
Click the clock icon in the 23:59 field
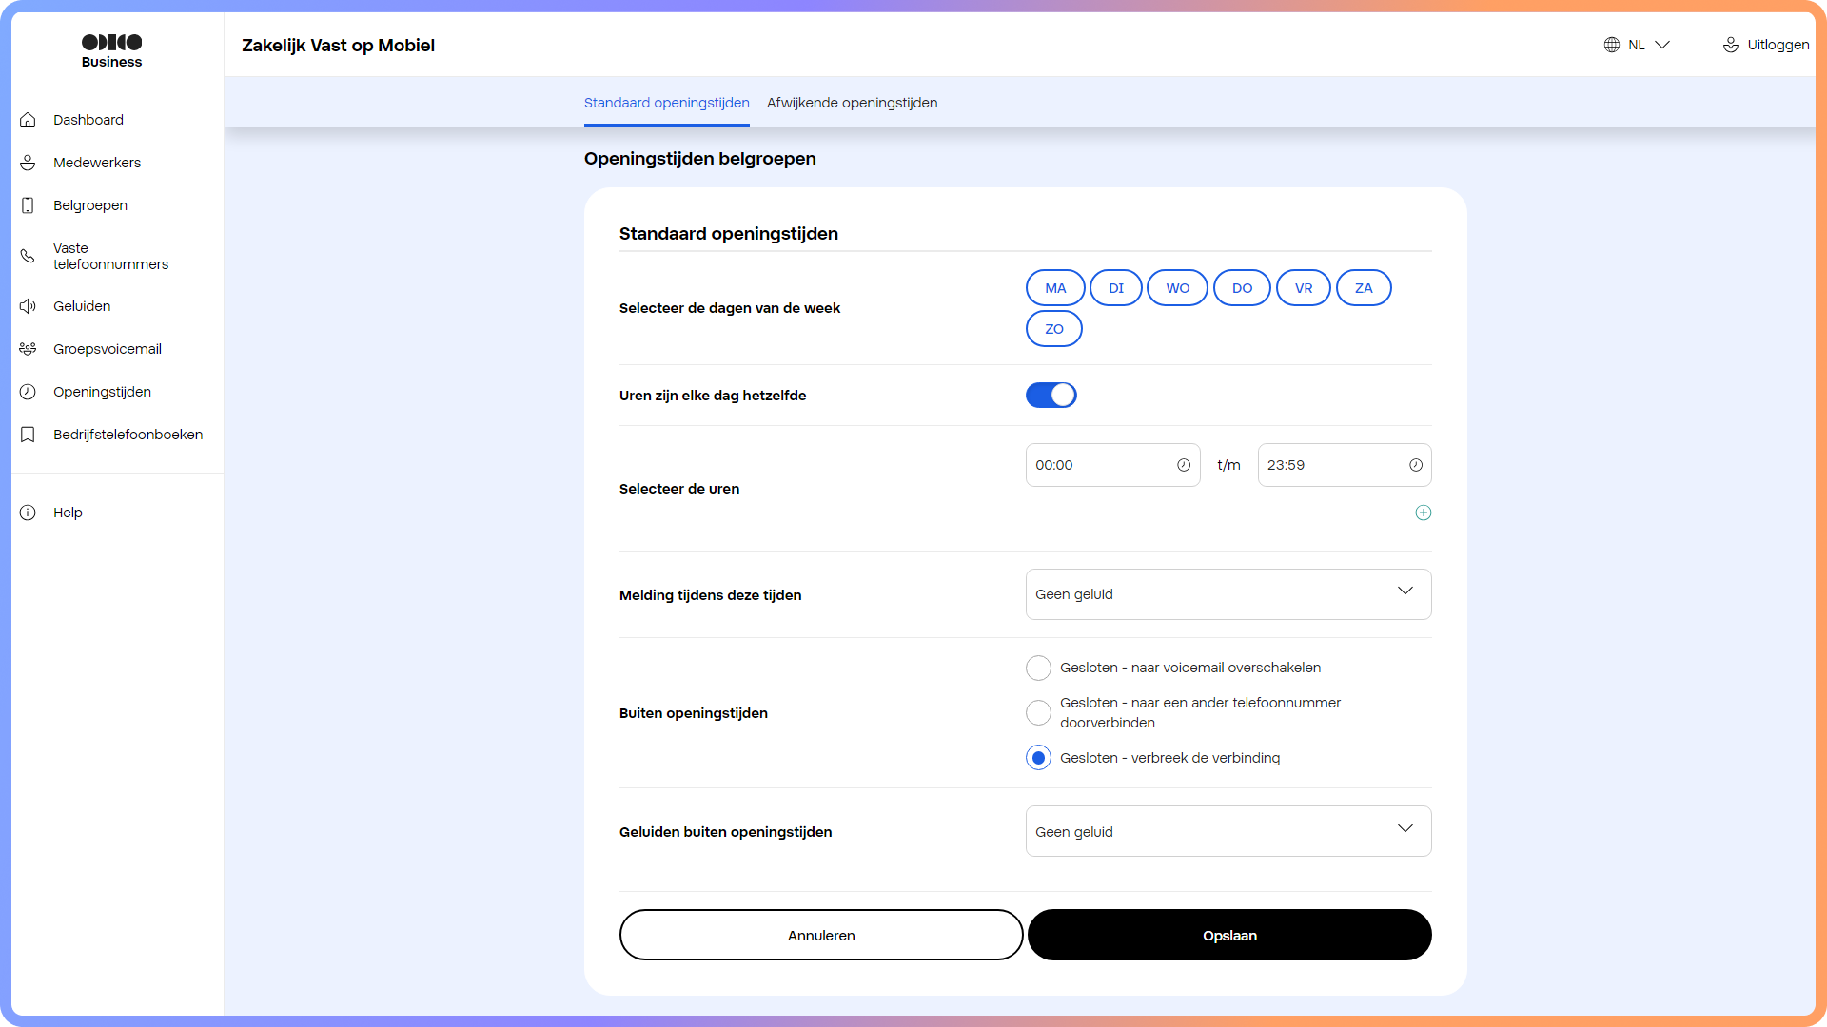click(x=1415, y=465)
